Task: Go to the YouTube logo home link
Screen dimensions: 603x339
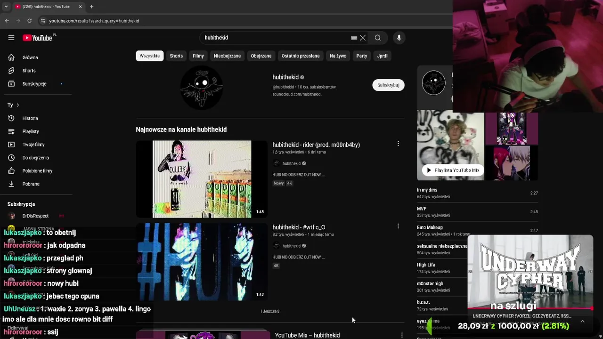Action: 37,38
